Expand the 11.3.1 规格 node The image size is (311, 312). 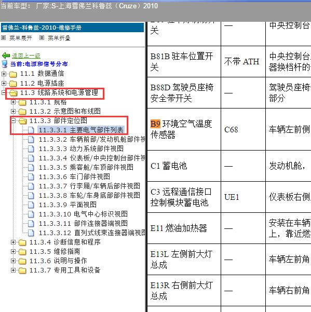13,102
